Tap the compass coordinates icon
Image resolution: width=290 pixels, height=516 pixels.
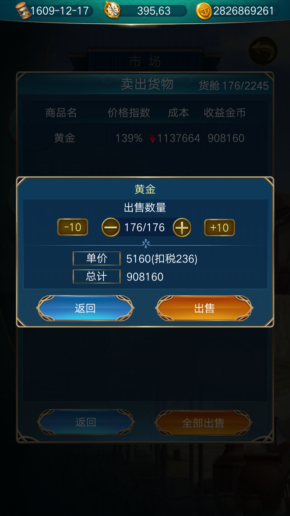(x=112, y=10)
